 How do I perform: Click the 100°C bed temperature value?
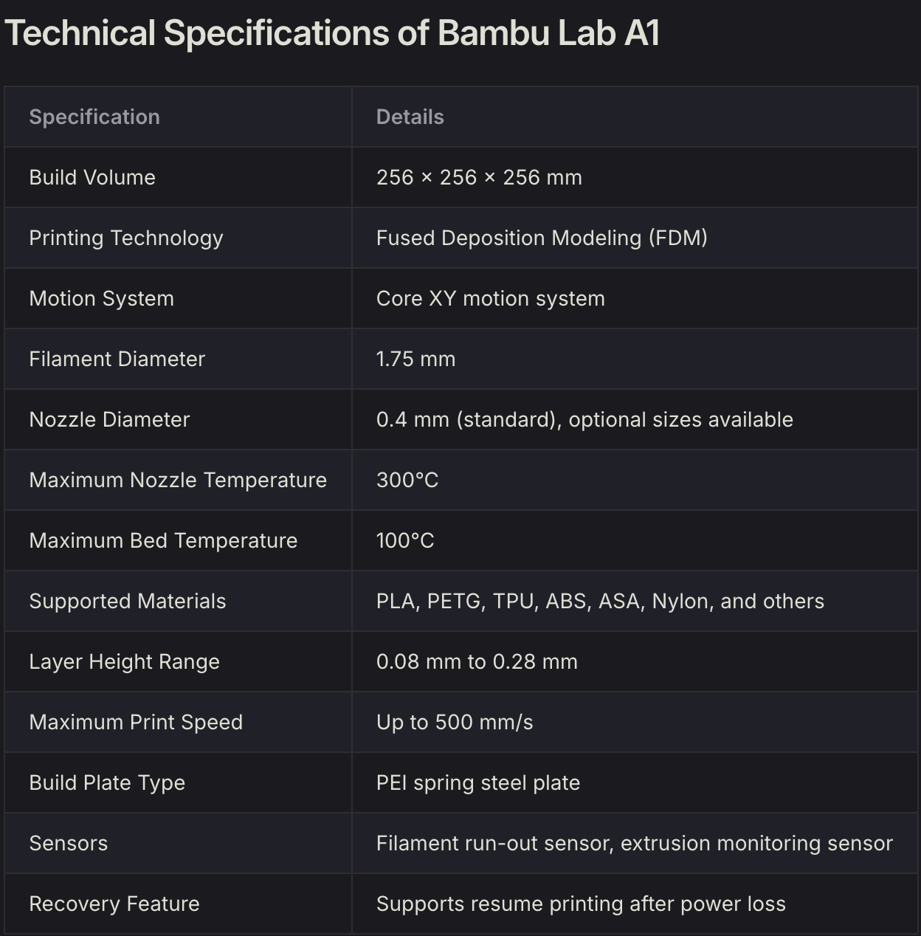[405, 540]
